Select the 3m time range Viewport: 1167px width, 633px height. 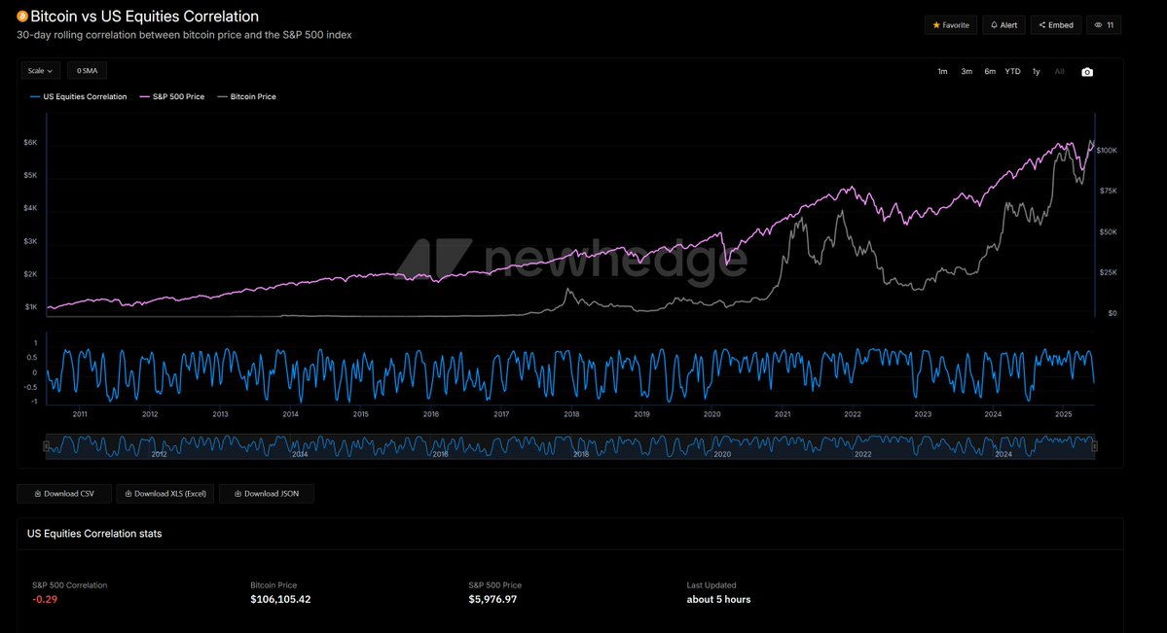[x=966, y=71]
